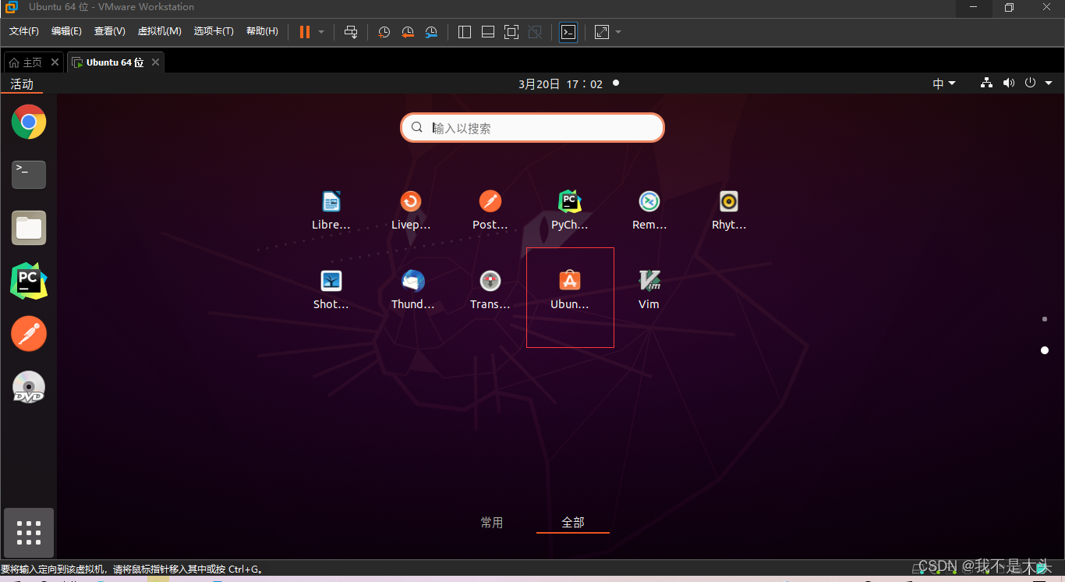Click the 活动 activities button
This screenshot has width=1065, height=582.
22,83
